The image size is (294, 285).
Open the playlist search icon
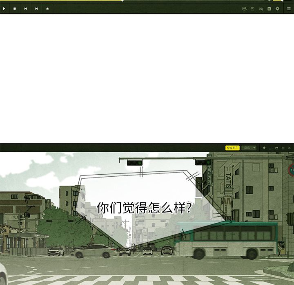(261, 9)
